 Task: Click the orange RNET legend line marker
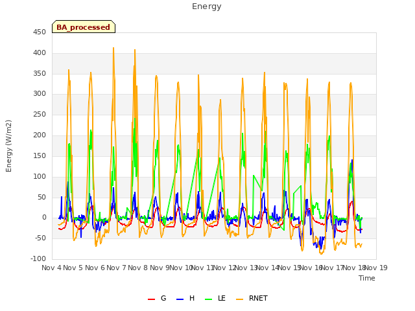pos(239,299)
